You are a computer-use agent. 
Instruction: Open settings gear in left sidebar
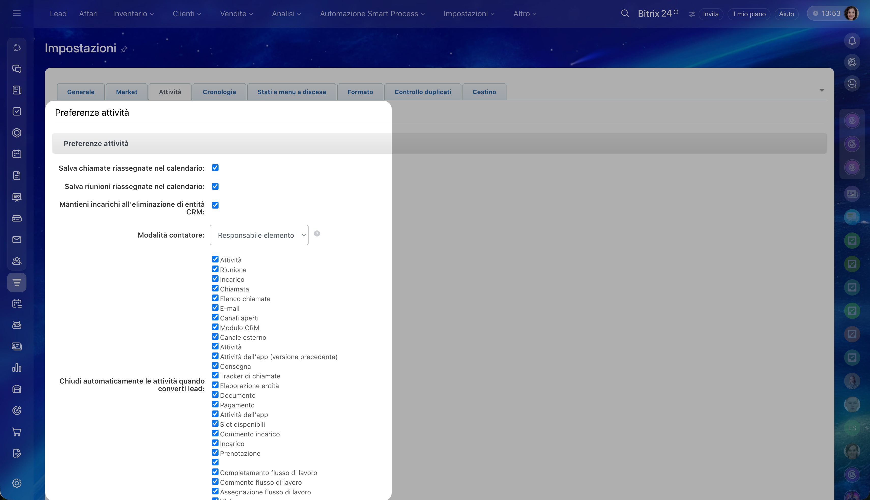tap(17, 483)
